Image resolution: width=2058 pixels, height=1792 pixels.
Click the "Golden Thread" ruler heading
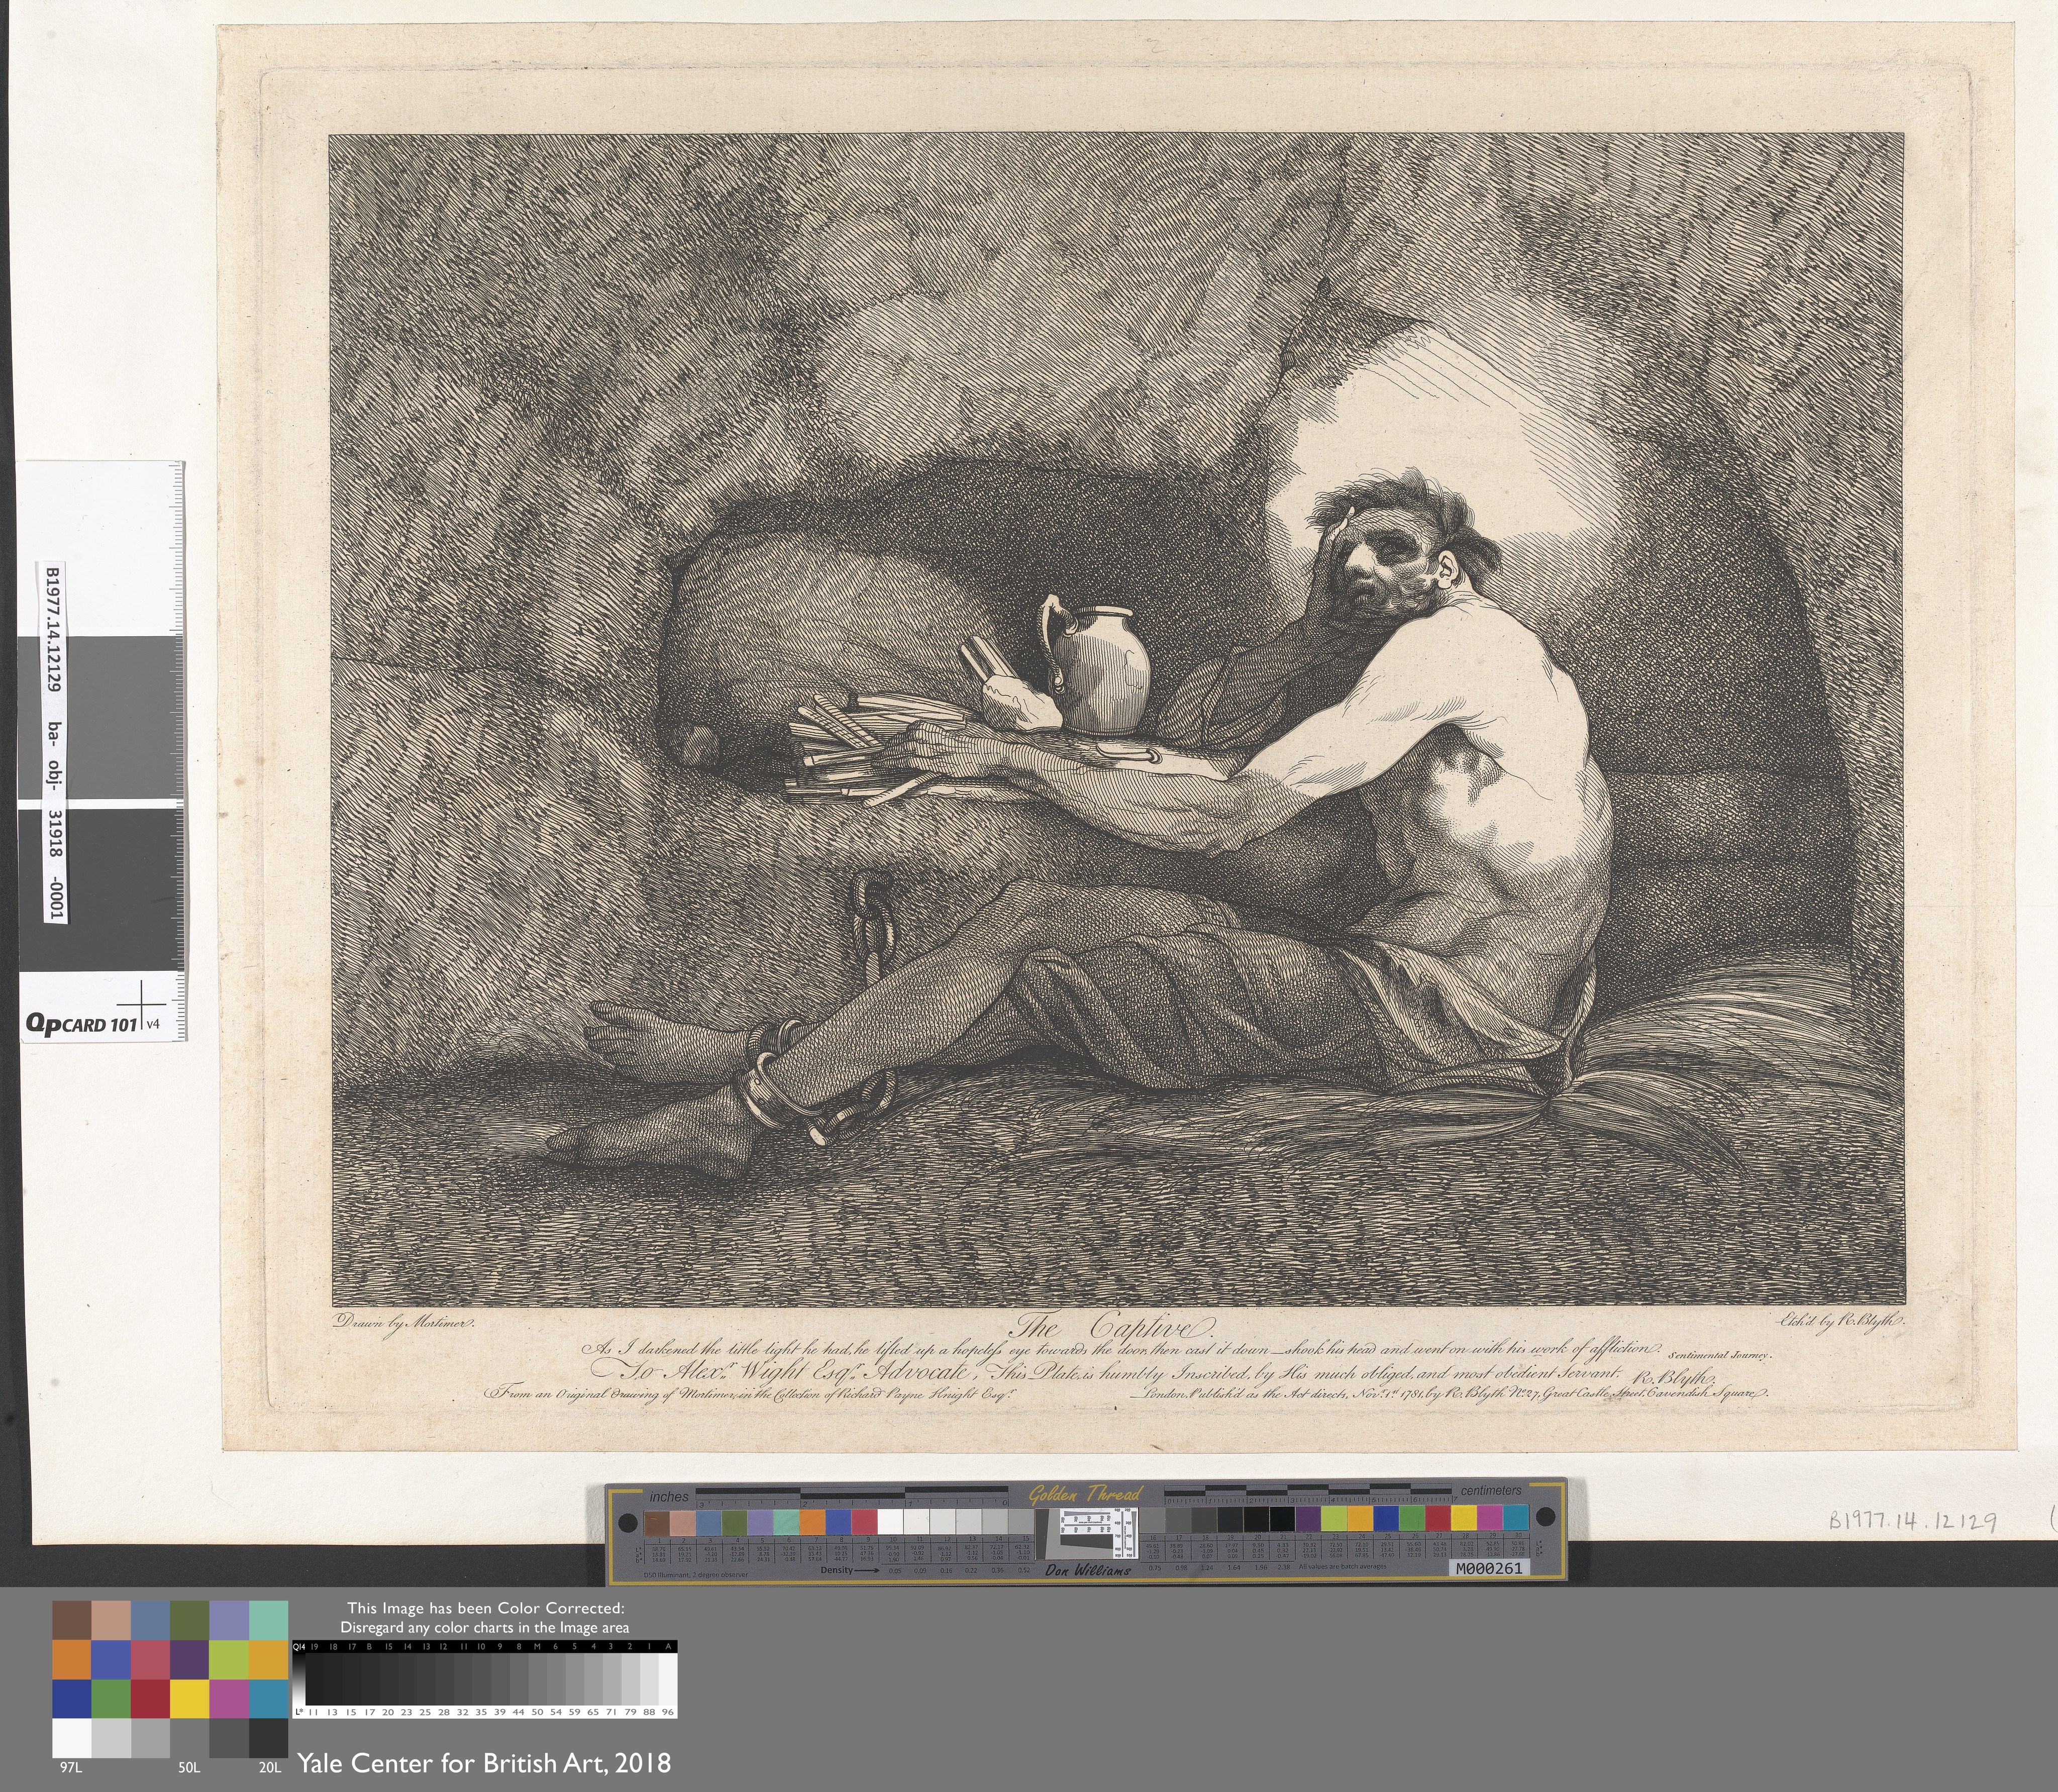pos(1086,1493)
